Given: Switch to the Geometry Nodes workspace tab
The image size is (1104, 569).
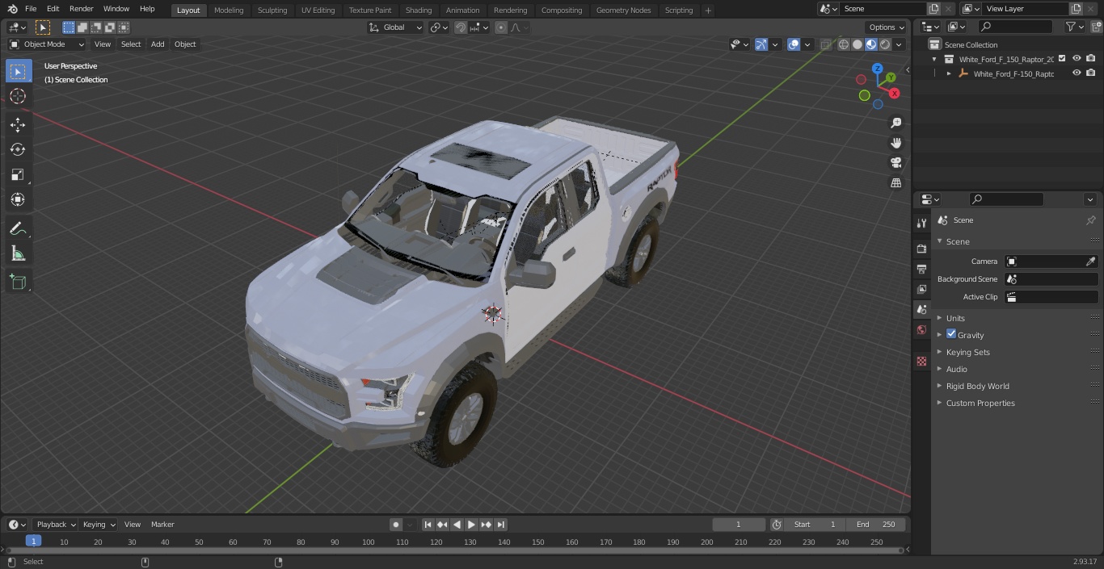Looking at the screenshot, I should click(x=623, y=10).
